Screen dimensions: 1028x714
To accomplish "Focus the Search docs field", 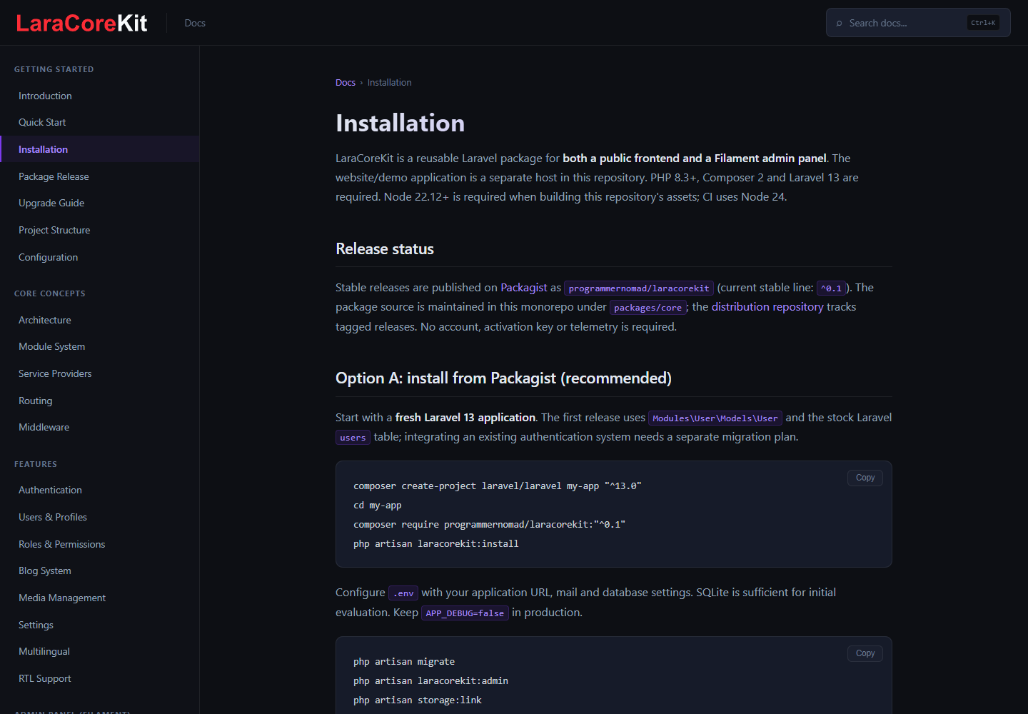I will click(x=918, y=23).
